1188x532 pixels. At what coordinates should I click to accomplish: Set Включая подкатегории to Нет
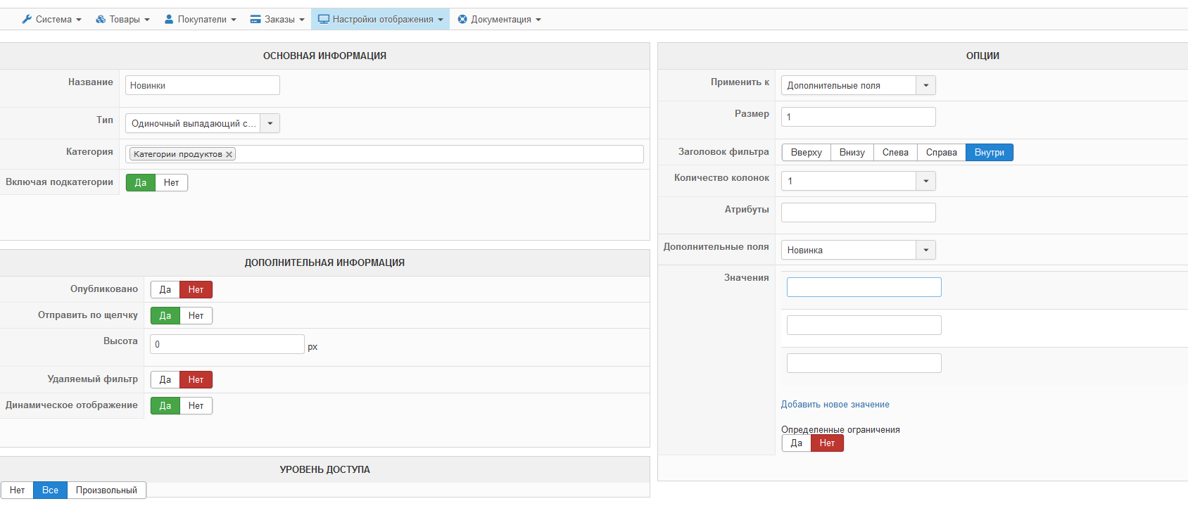171,183
